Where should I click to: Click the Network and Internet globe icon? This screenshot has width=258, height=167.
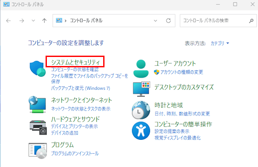click(x=37, y=104)
